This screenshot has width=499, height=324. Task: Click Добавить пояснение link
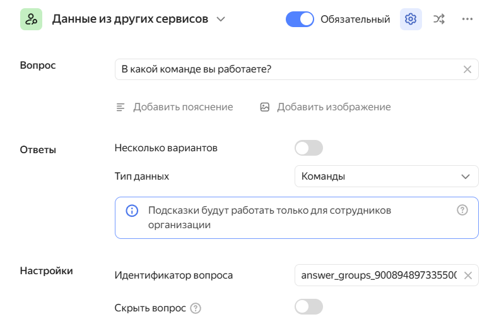182,107
